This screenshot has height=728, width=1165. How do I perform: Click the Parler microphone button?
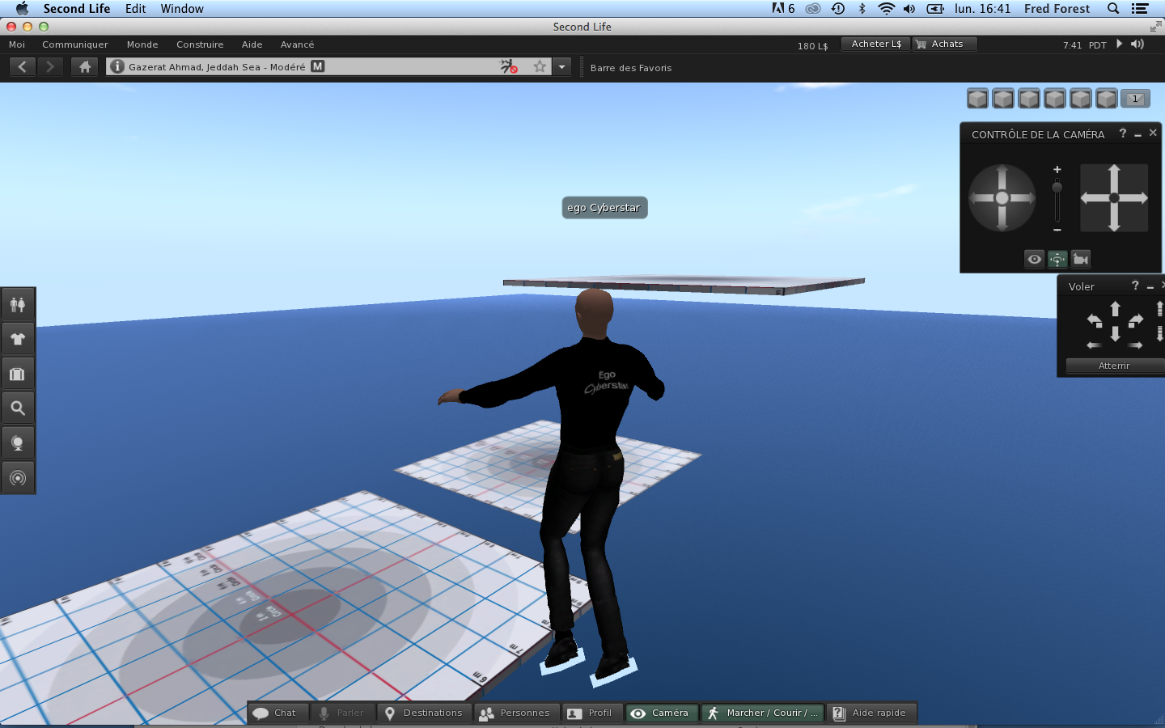pyautogui.click(x=343, y=713)
